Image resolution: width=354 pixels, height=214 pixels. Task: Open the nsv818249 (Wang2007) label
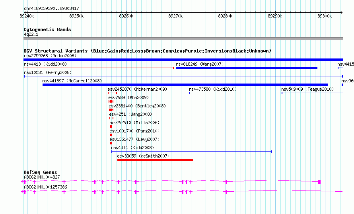click(x=200, y=64)
